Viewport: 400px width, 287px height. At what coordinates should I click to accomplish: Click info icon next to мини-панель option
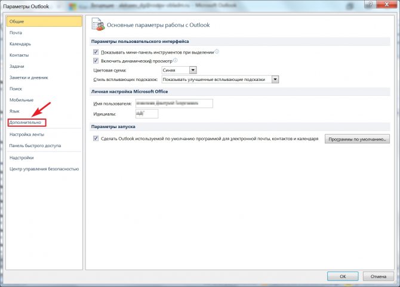coord(217,52)
